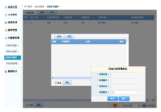Click 返回 in the detail dialog

[x=124, y=99]
